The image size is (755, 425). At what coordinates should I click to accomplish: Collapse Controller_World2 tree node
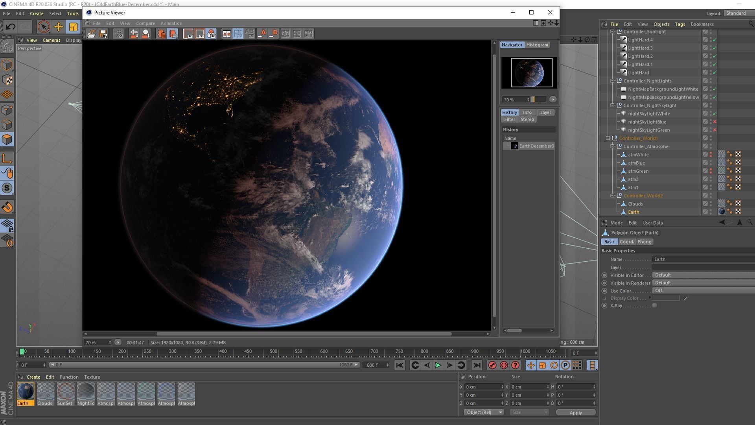point(612,196)
